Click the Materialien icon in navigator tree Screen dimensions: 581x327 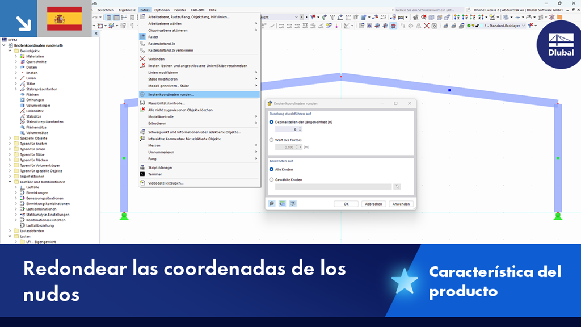pyautogui.click(x=22, y=56)
